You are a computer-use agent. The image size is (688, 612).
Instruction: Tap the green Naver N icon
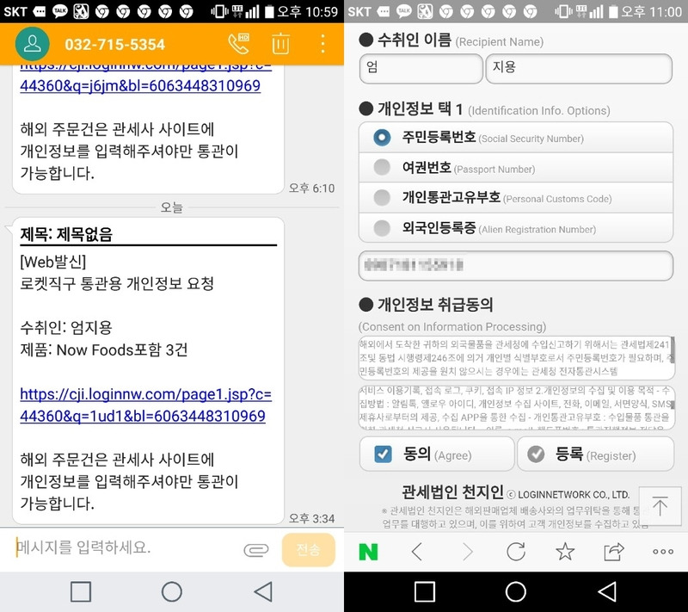point(368,552)
